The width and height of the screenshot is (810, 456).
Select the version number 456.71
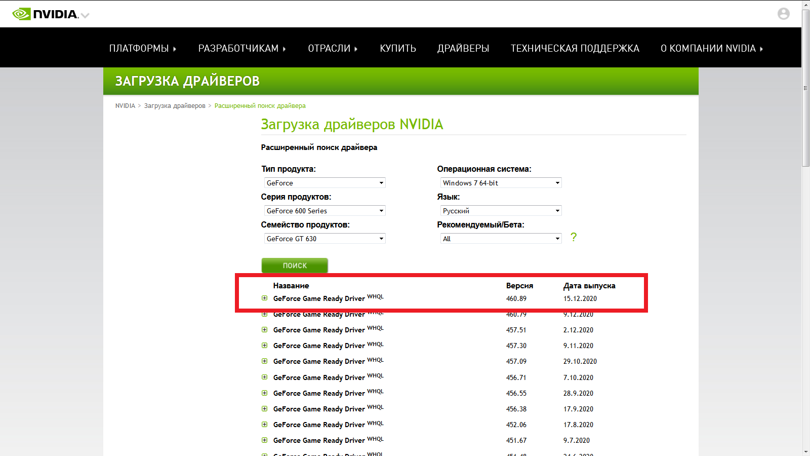coord(516,377)
